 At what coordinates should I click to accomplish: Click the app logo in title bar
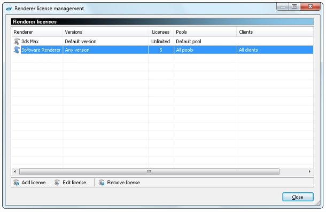[x=9, y=9]
